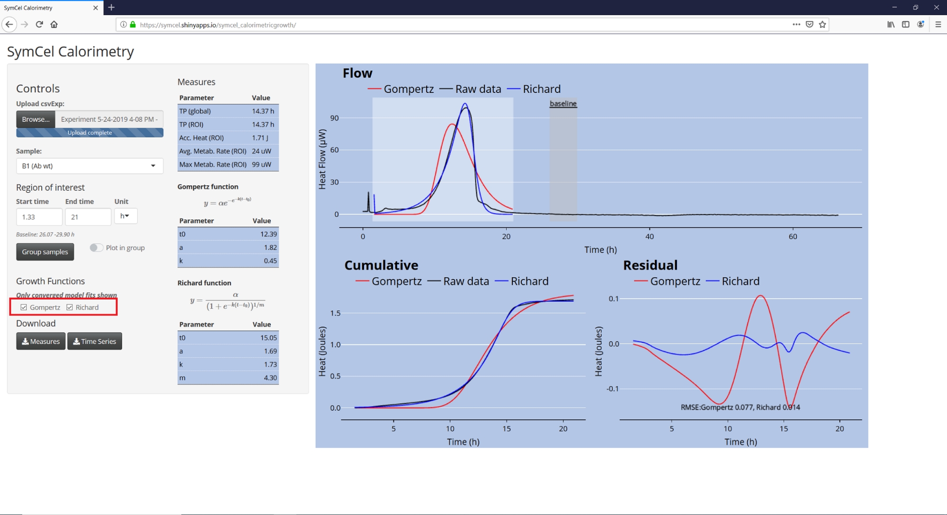Click the Browse... upload button

(36, 119)
